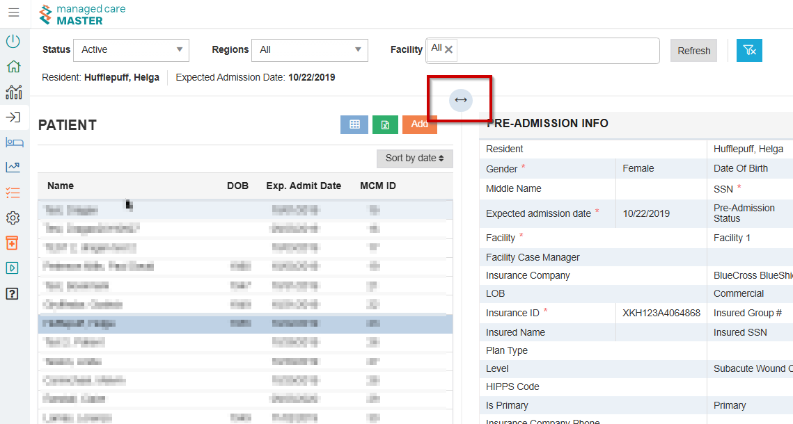Open the play video sidebar icon
Screen dimensions: 793x424
pyautogui.click(x=12, y=268)
